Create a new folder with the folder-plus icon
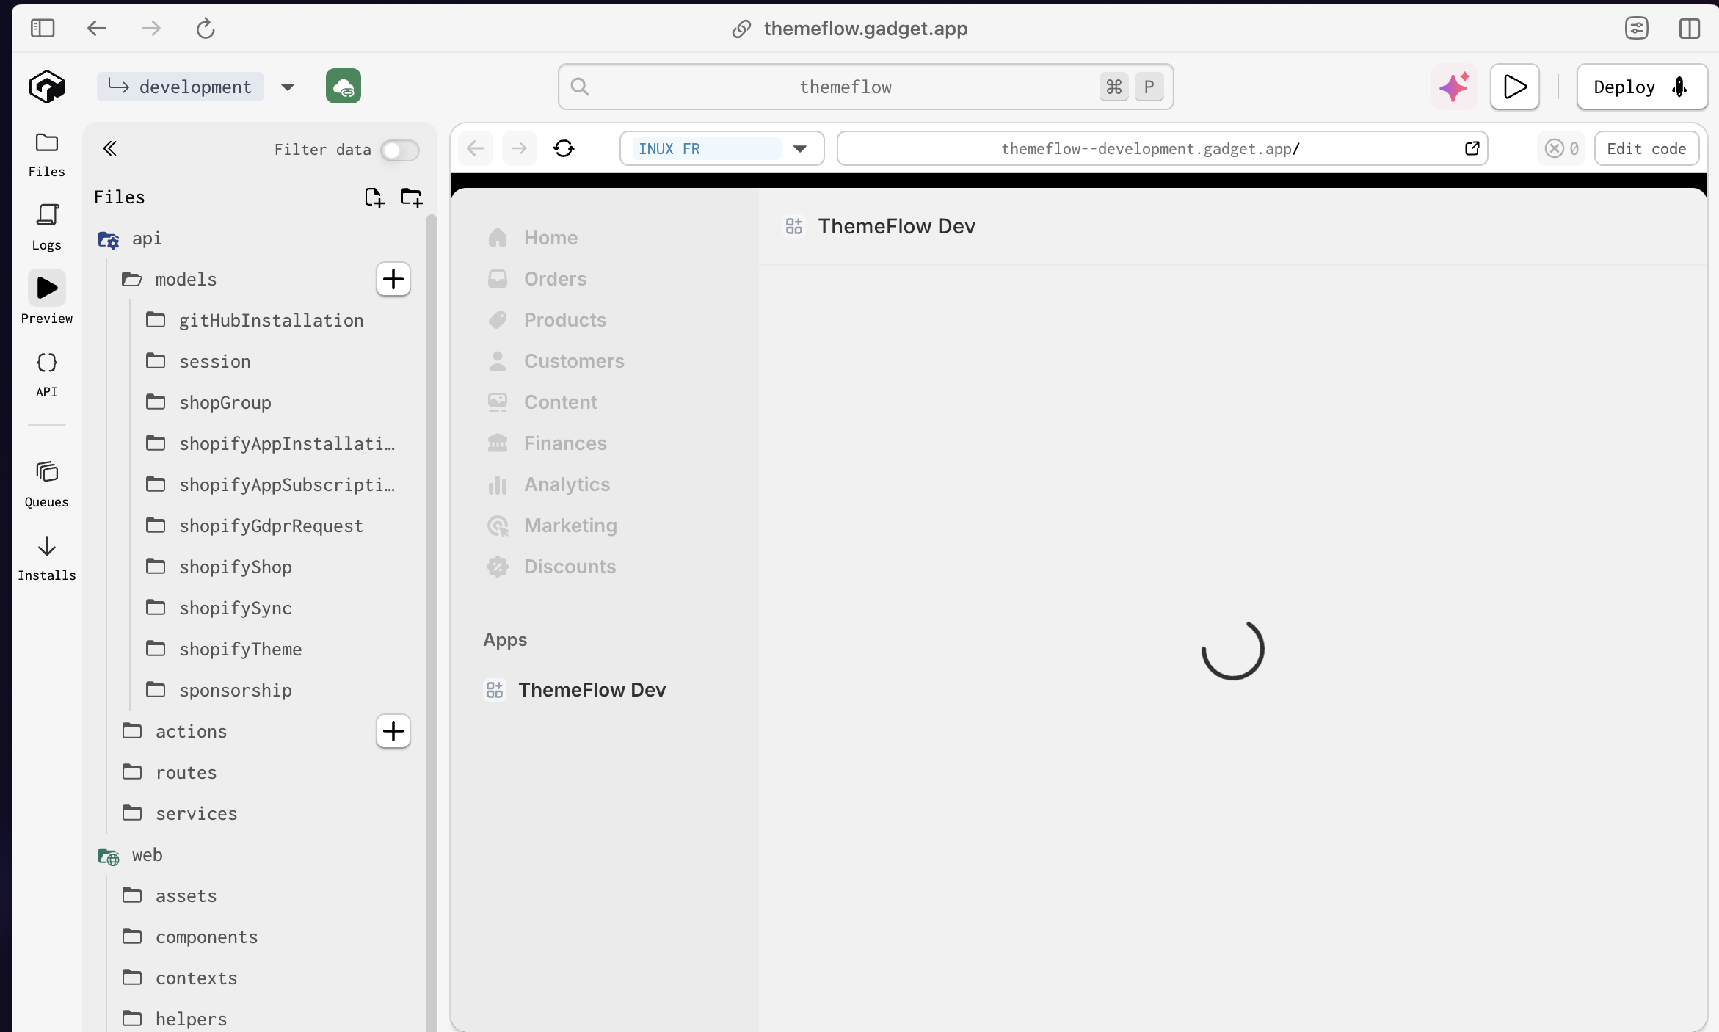The height and width of the screenshot is (1032, 1719). (412, 197)
